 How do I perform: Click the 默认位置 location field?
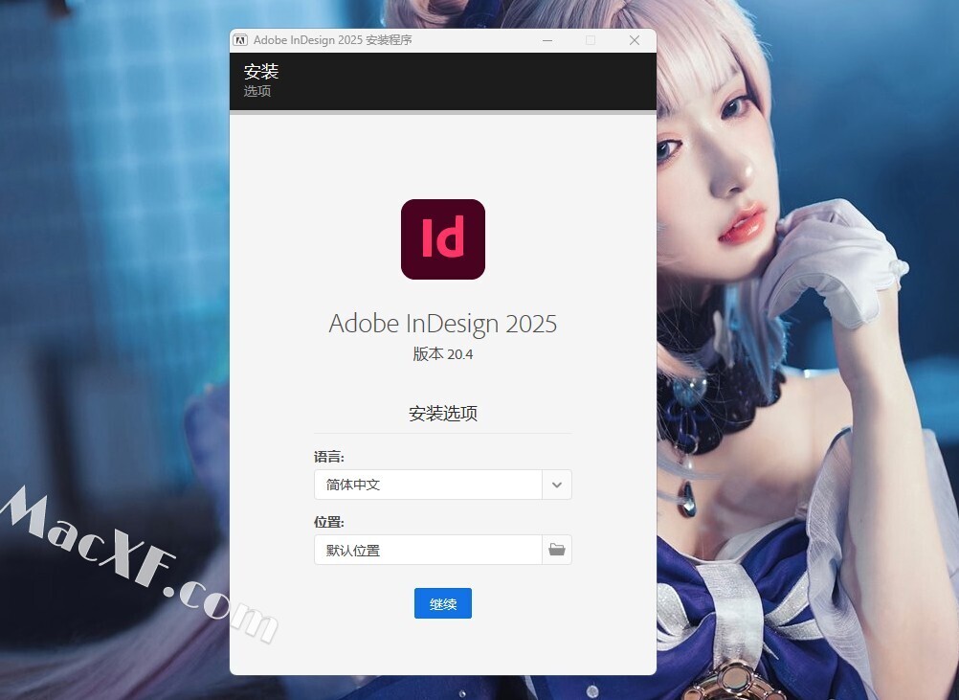coord(428,550)
